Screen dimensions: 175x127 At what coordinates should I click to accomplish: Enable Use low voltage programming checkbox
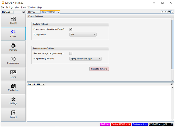coord(71,53)
